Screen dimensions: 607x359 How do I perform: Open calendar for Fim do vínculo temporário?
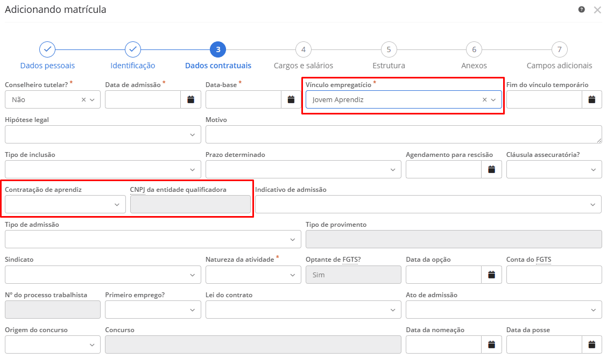coord(592,99)
